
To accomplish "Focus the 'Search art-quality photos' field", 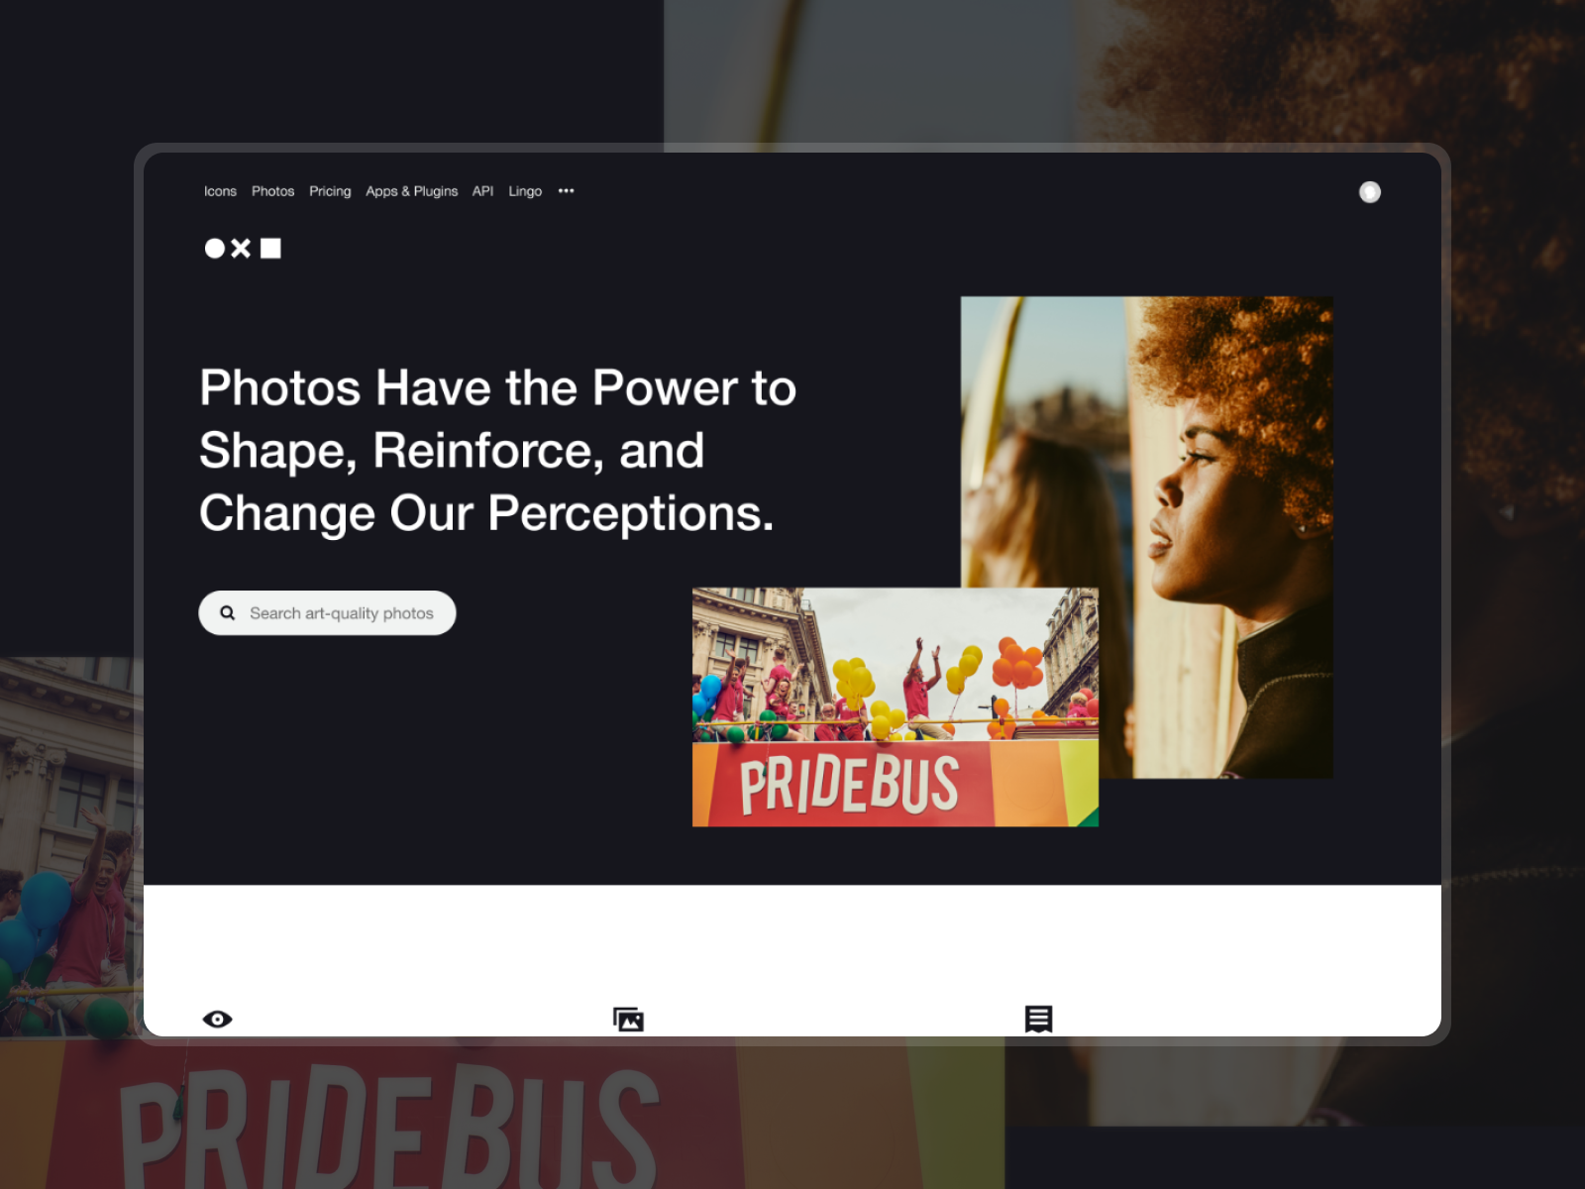I will click(x=327, y=613).
